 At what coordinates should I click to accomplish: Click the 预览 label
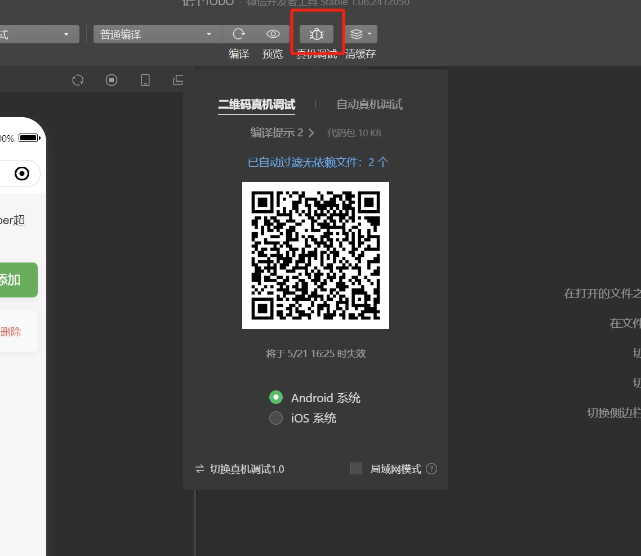click(x=273, y=54)
